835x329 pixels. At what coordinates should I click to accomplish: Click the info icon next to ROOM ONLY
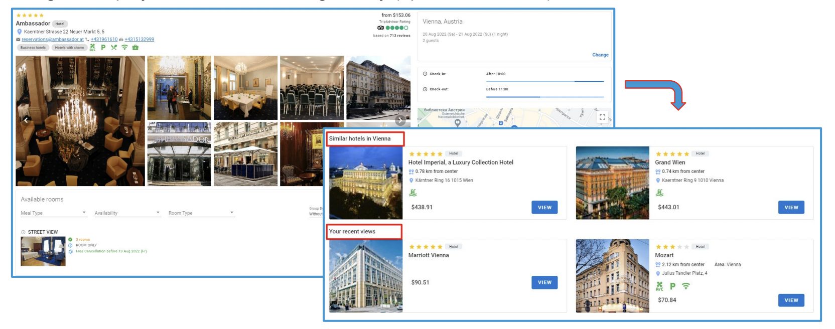click(x=70, y=245)
